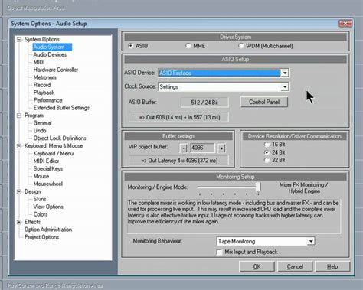Open Object Lock Definitions

point(60,138)
